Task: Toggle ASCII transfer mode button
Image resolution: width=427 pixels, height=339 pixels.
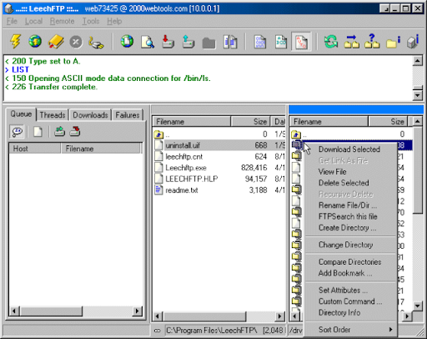Action: (281, 42)
